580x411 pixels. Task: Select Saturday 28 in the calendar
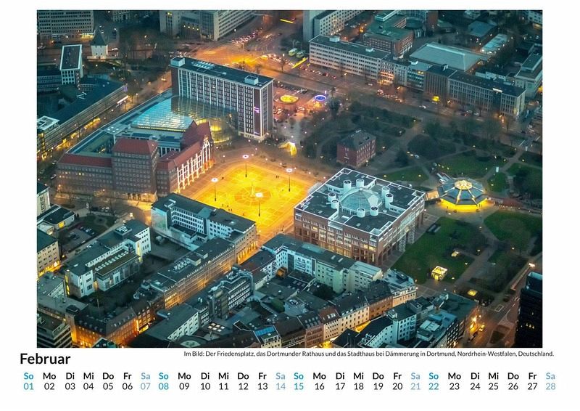click(550, 381)
